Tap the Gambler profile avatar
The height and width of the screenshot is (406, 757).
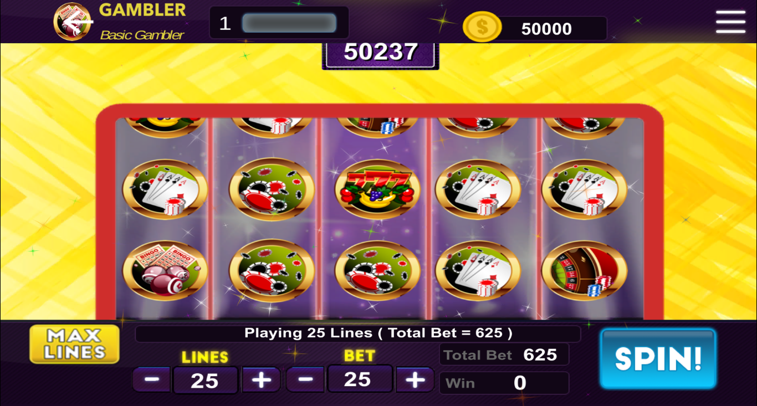(73, 22)
